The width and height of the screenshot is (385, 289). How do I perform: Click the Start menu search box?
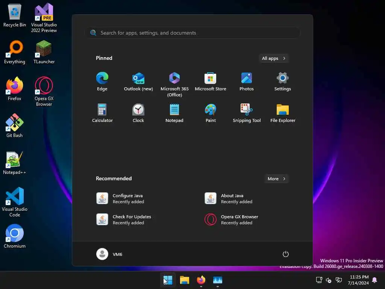[x=193, y=33]
